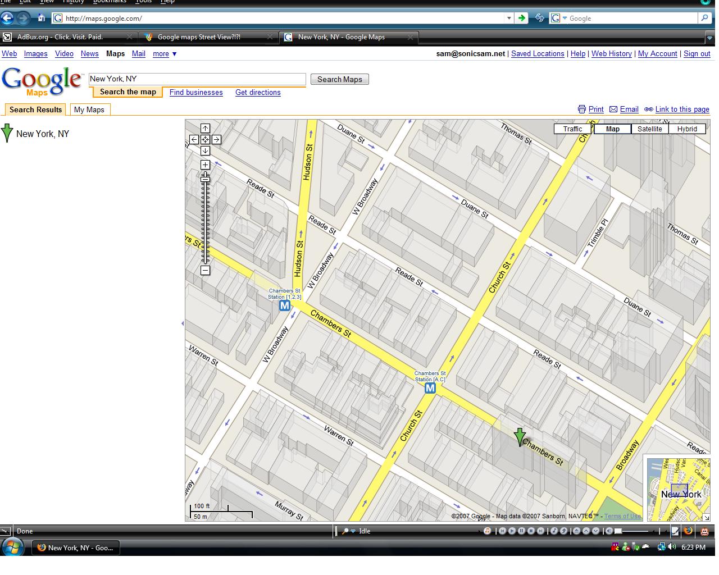Expand the 'more' Google services dropdown
The height and width of the screenshot is (575, 719).
coord(165,54)
